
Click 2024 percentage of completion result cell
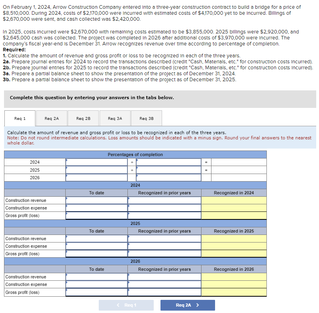pyautogui.click(x=239, y=162)
